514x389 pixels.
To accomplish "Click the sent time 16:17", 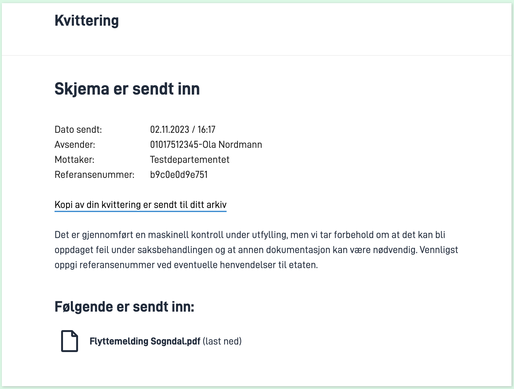I will point(206,130).
